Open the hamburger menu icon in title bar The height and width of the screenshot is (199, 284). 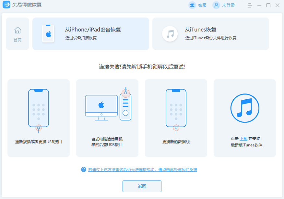250,5
